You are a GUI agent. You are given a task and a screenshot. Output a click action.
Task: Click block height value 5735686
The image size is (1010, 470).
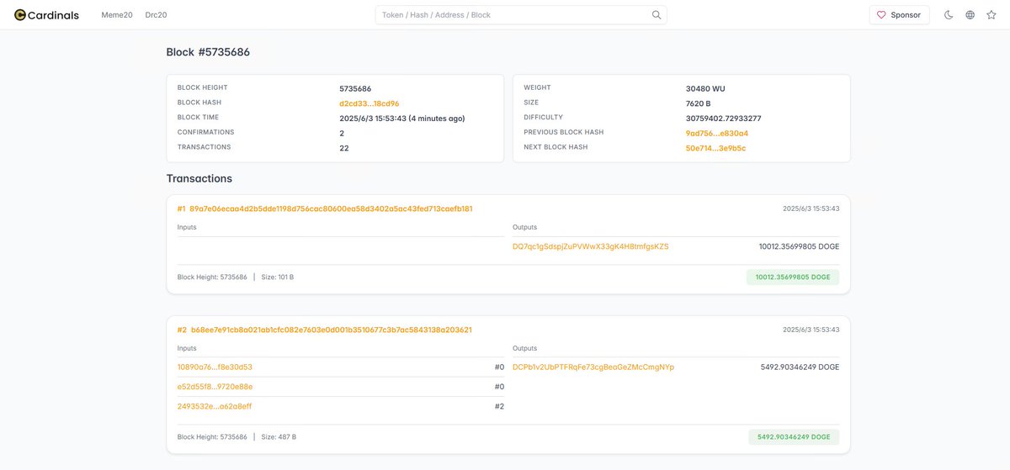point(355,88)
